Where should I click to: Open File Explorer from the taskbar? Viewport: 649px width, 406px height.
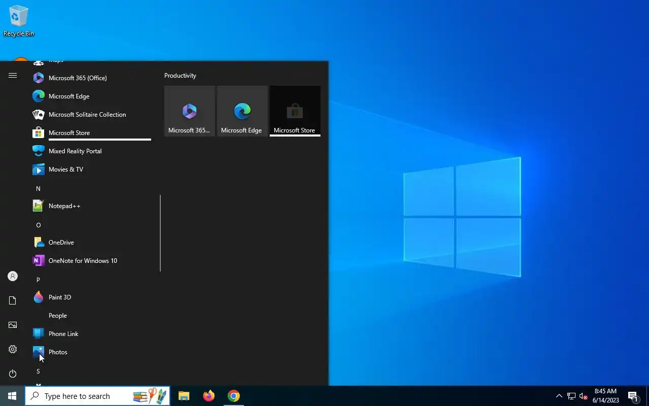coord(184,396)
